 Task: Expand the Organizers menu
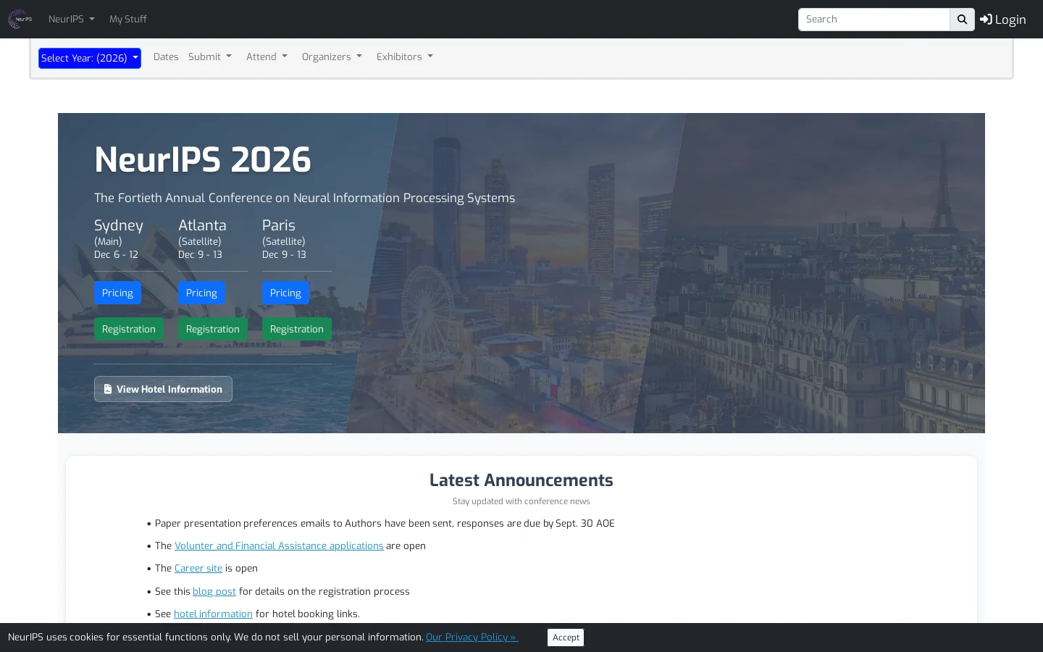332,57
